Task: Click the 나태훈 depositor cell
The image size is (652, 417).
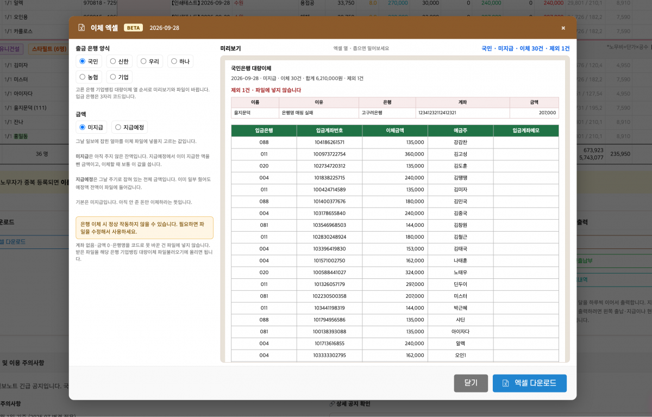Action: pos(460,260)
